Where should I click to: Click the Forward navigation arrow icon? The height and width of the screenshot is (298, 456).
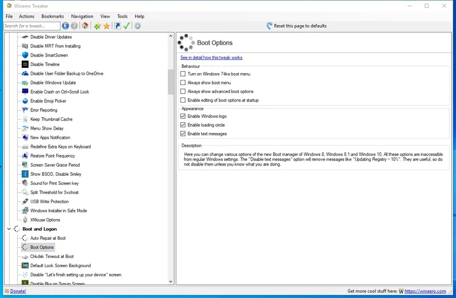coord(74,26)
